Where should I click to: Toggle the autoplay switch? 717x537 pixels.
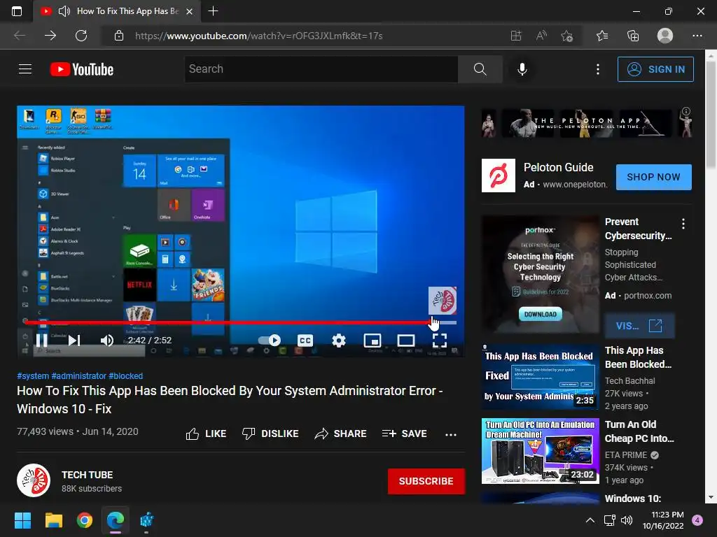270,341
